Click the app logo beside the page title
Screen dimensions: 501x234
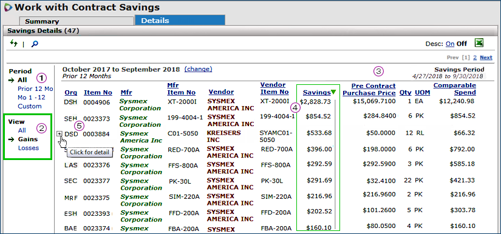pos(7,7)
